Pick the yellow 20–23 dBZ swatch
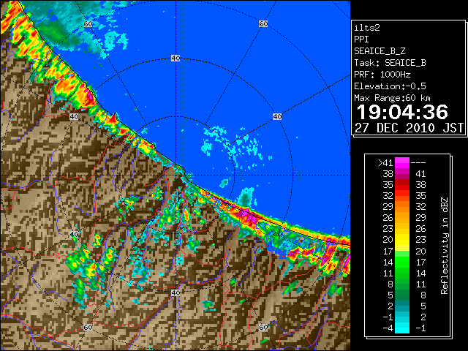The width and height of the screenshot is (468, 351). 402,240
